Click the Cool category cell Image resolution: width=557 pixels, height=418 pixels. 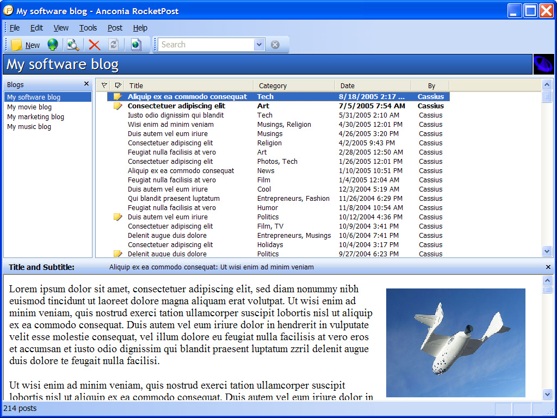click(x=264, y=189)
